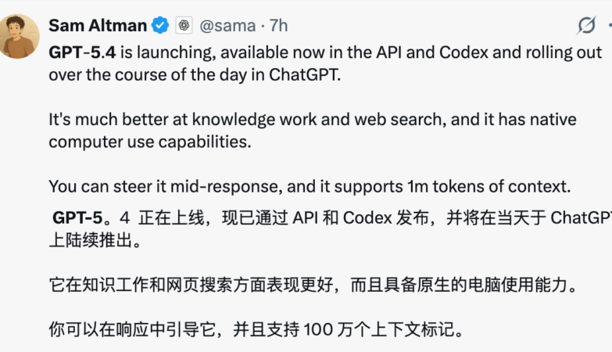The image size is (612, 352).
Task: Click the OpenAI affiliation badge icon
Action: coord(184,26)
